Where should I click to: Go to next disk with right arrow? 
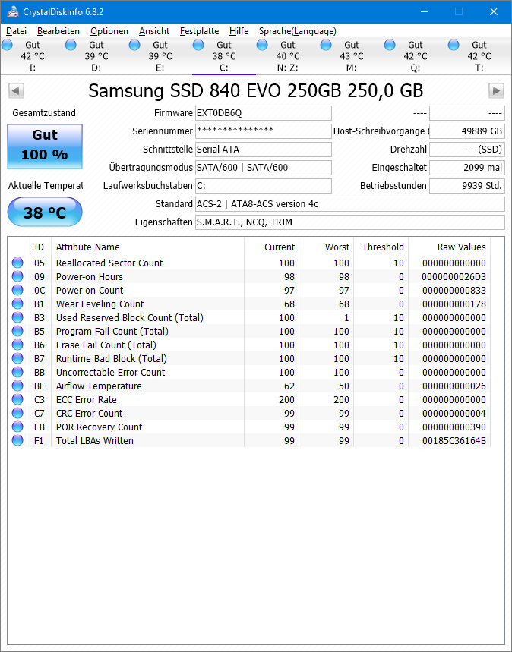tap(496, 90)
